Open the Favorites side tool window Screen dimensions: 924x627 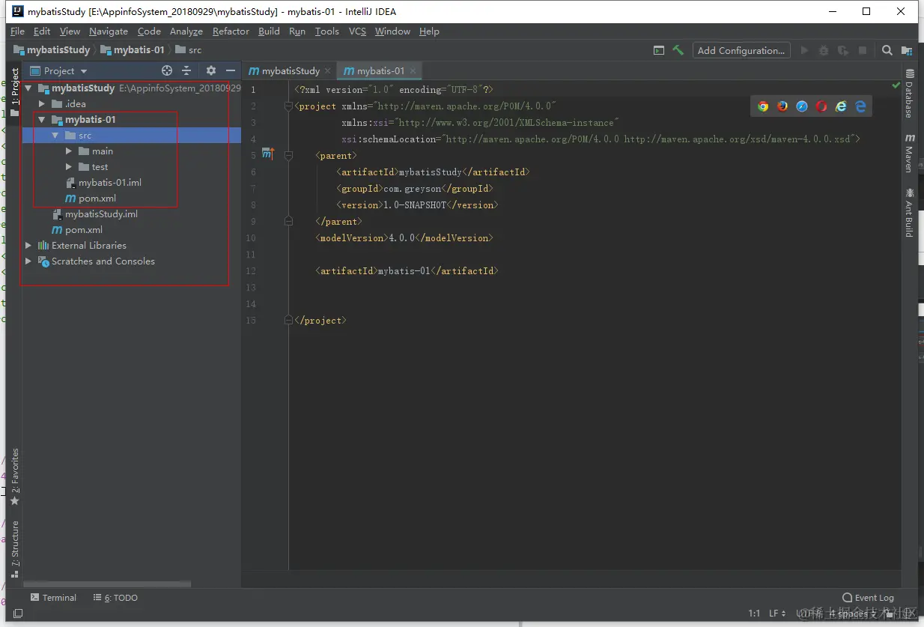click(14, 478)
